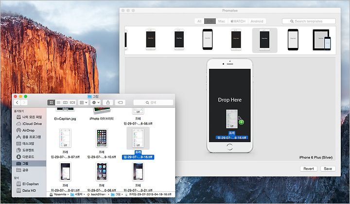Select the El+Capitan.jpg file
The height and width of the screenshot is (204, 350).
tap(65, 119)
